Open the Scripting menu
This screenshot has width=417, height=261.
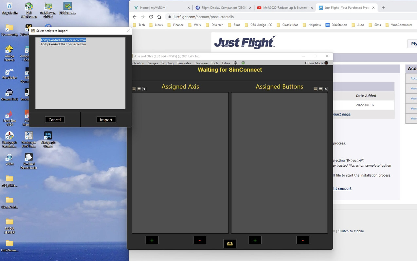coord(167,63)
